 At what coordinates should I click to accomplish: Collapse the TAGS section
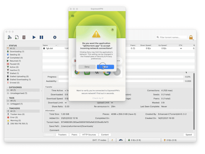tap(7, 98)
